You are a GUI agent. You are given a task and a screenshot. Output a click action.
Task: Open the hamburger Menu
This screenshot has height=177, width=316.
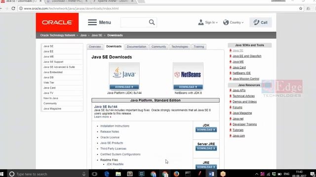(x=99, y=22)
